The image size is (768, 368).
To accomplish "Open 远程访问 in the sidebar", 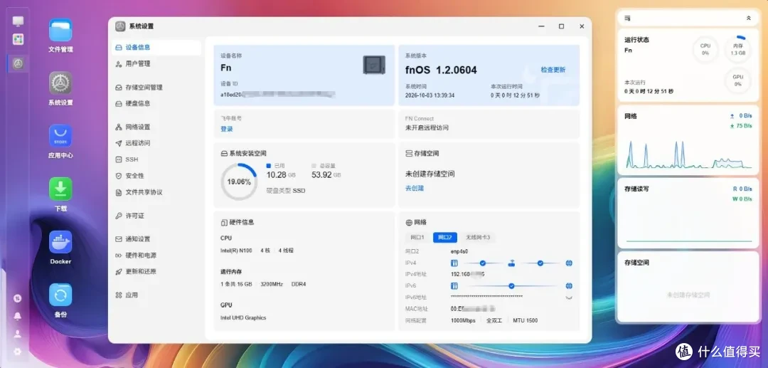I will (156, 143).
